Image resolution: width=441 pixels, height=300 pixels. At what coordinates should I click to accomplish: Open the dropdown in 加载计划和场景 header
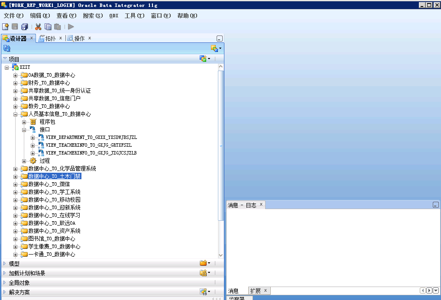click(x=205, y=273)
